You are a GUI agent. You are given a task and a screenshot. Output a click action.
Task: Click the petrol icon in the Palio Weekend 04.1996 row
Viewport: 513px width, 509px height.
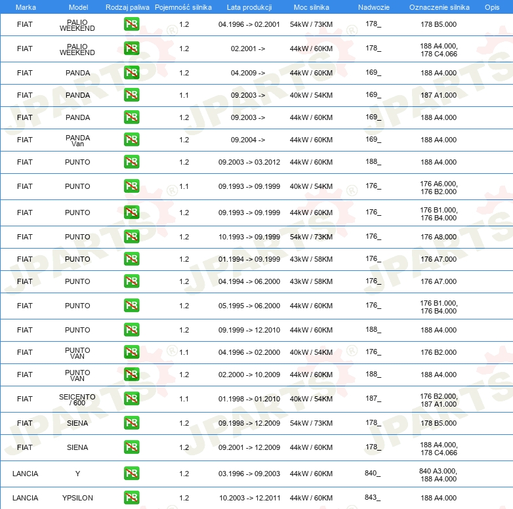pyautogui.click(x=131, y=24)
